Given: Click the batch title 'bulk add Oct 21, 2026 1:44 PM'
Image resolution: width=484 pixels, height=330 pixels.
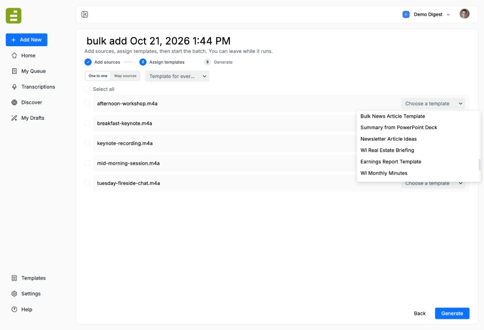Looking at the screenshot, I should 158,41.
